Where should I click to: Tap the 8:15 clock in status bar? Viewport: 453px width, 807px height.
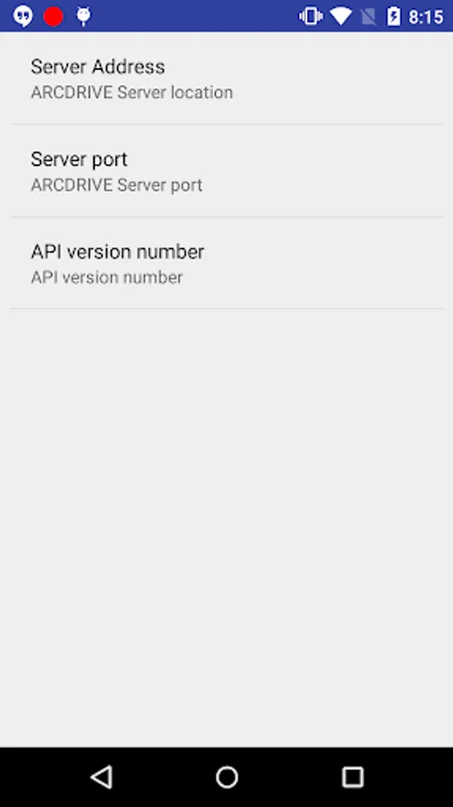[426, 17]
